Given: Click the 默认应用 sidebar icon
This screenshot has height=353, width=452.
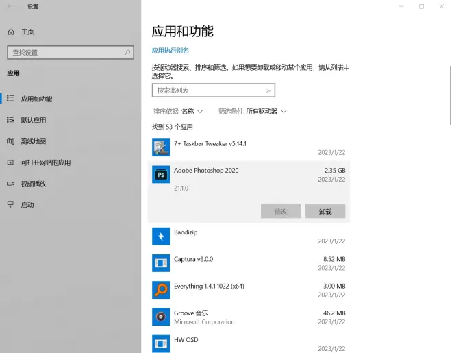Looking at the screenshot, I should click(10, 120).
